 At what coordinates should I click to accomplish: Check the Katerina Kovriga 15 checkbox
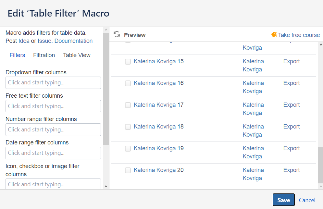tap(128, 62)
